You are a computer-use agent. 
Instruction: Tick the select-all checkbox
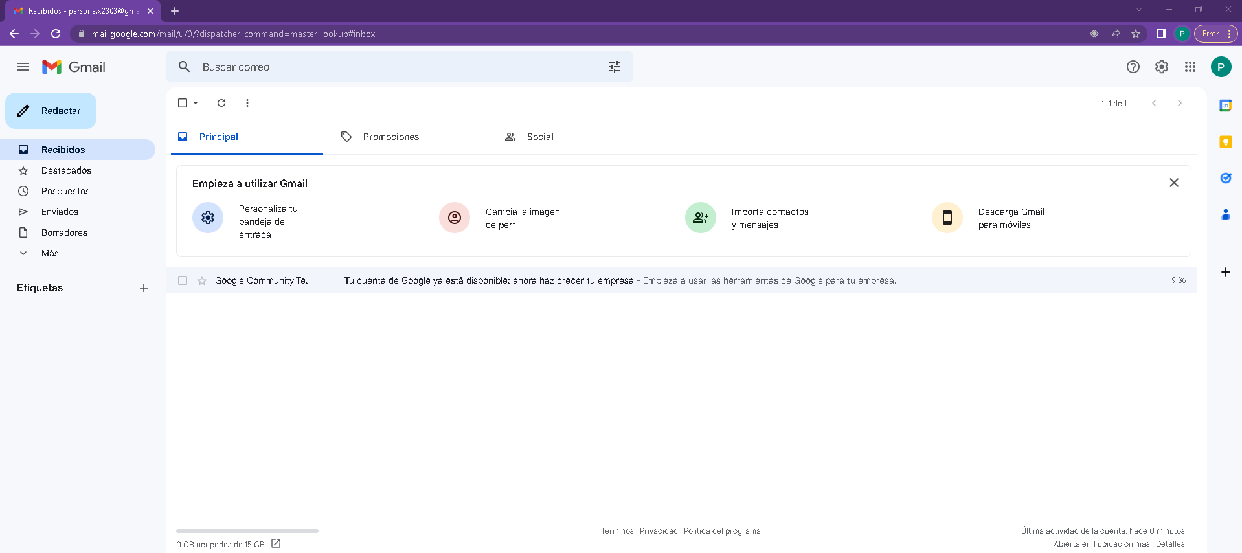click(x=183, y=103)
